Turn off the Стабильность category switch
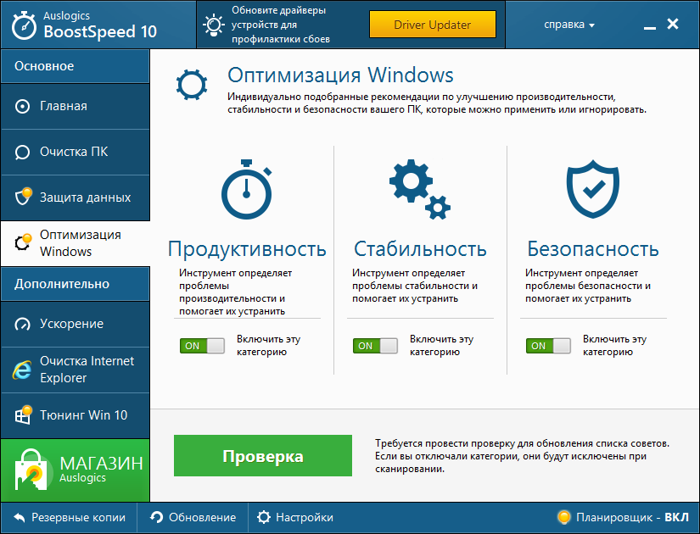The image size is (700, 534). pos(375,346)
